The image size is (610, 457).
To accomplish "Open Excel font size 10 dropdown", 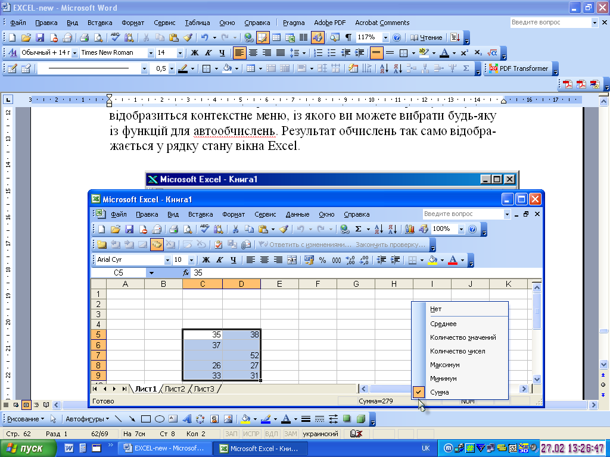I will point(191,260).
